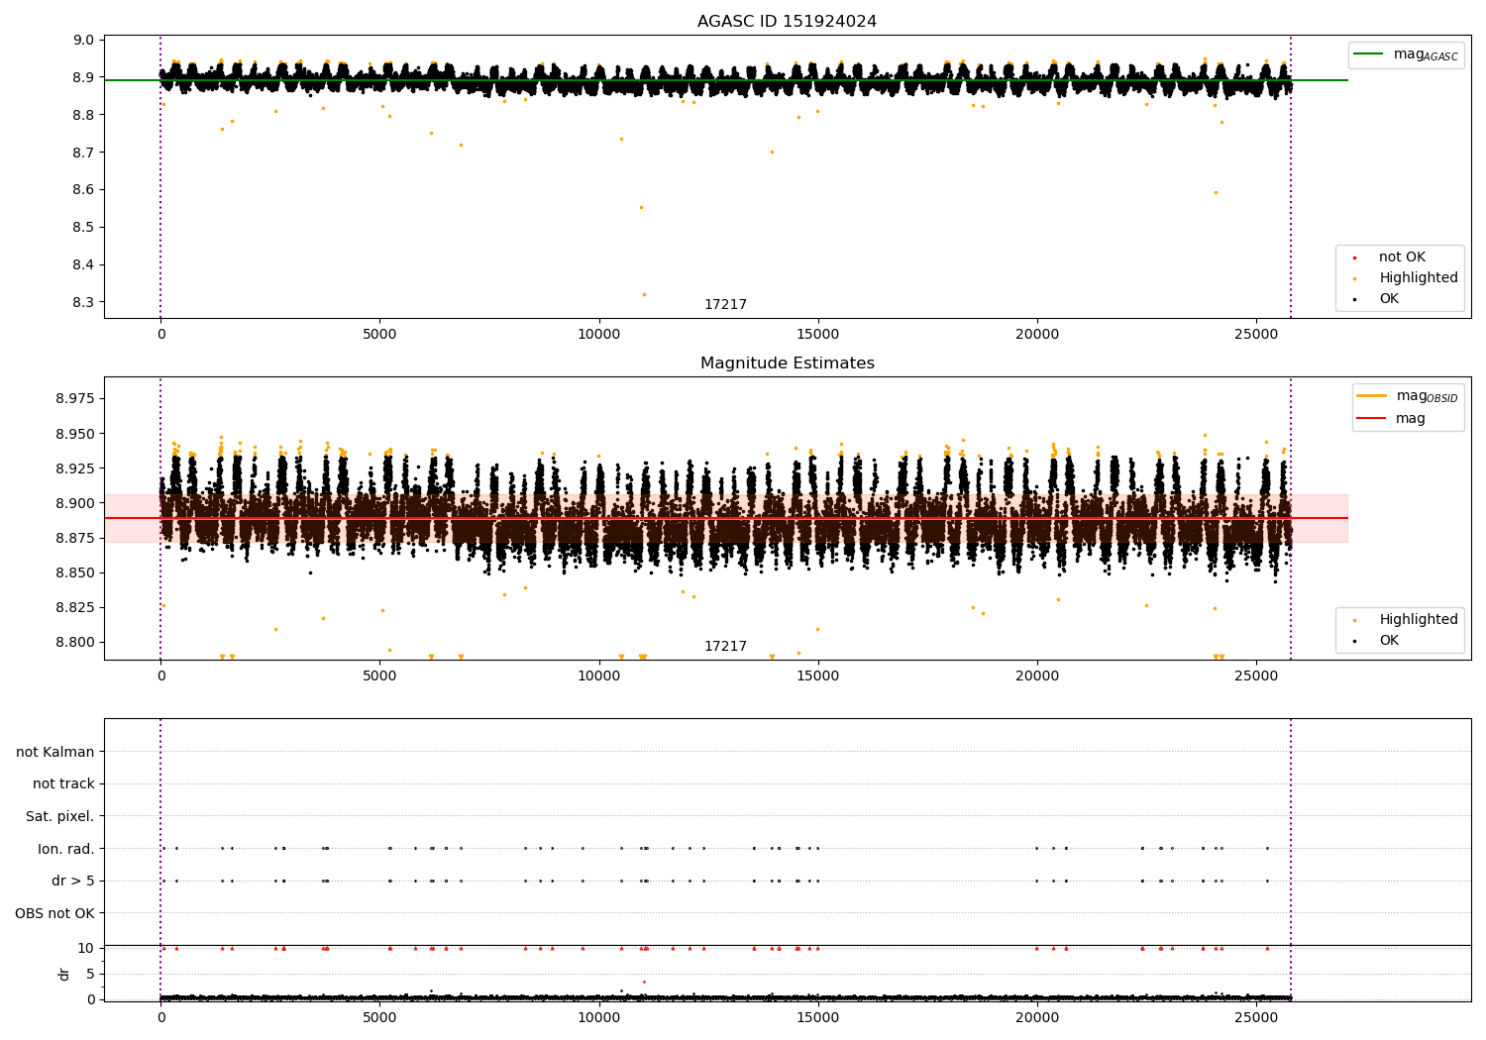Select 'Highlighted' legend entry in Magnitude Estimates plot
This screenshot has width=1486, height=1040.
coord(1418,620)
